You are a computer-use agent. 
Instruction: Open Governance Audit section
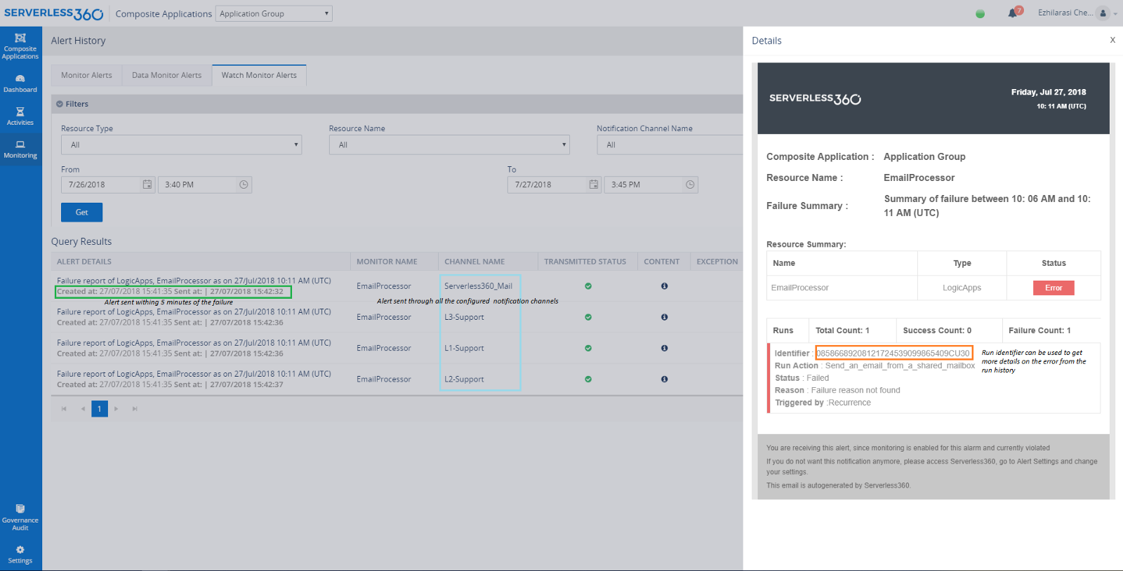20,518
